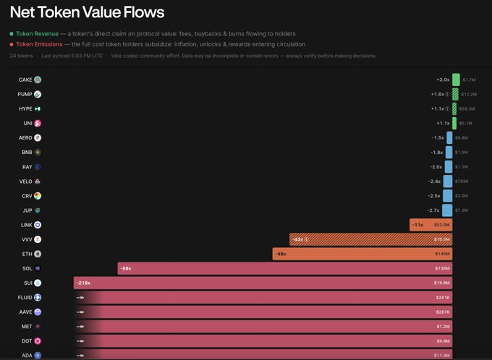
Task: Select the red SUI -218x bar
Action: pos(263,283)
